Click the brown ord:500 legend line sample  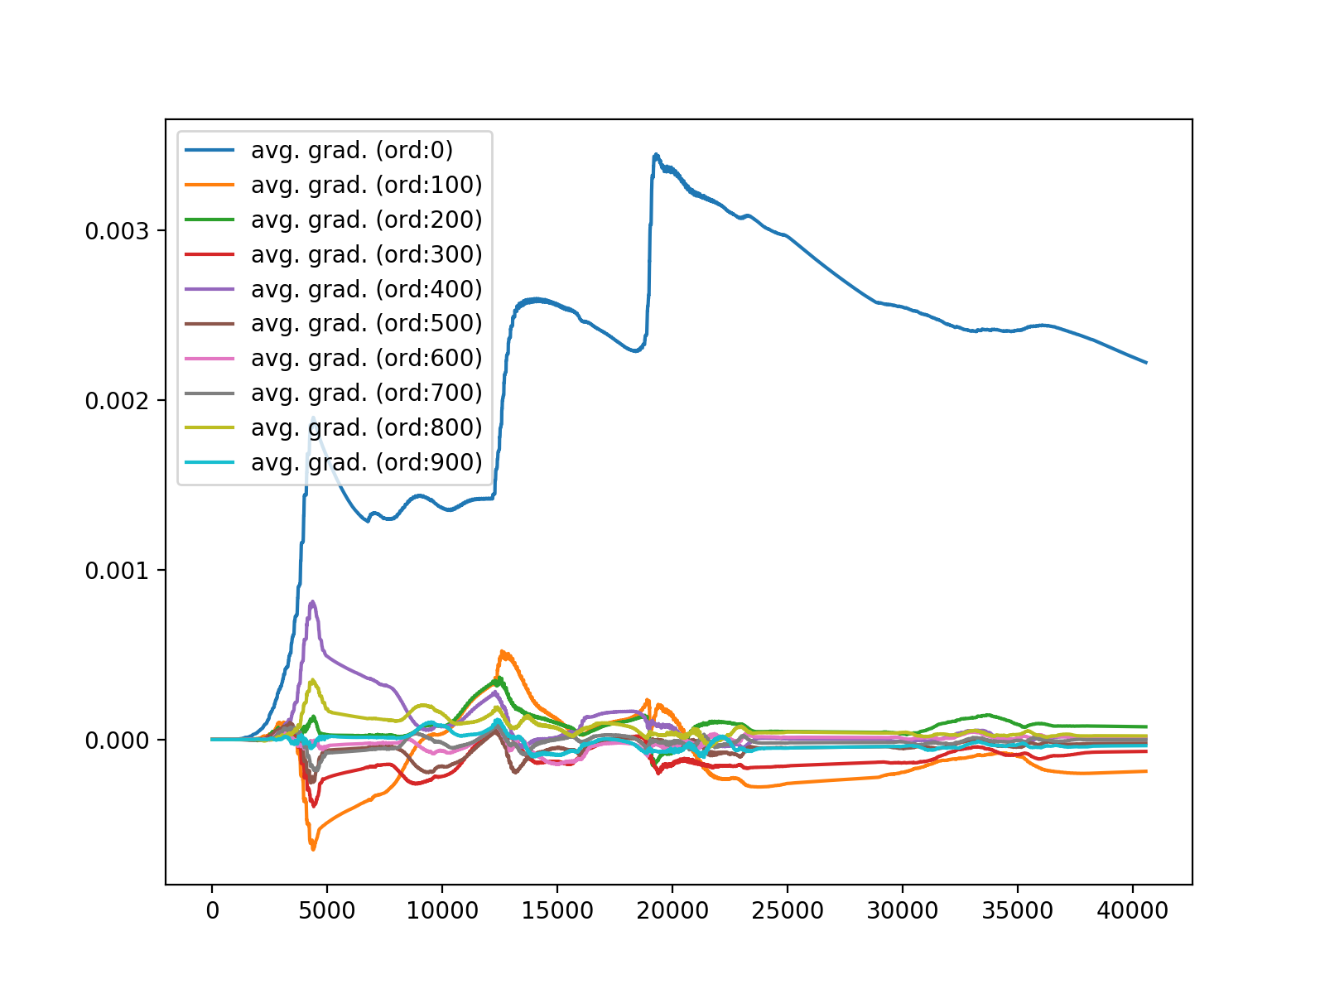(x=210, y=323)
